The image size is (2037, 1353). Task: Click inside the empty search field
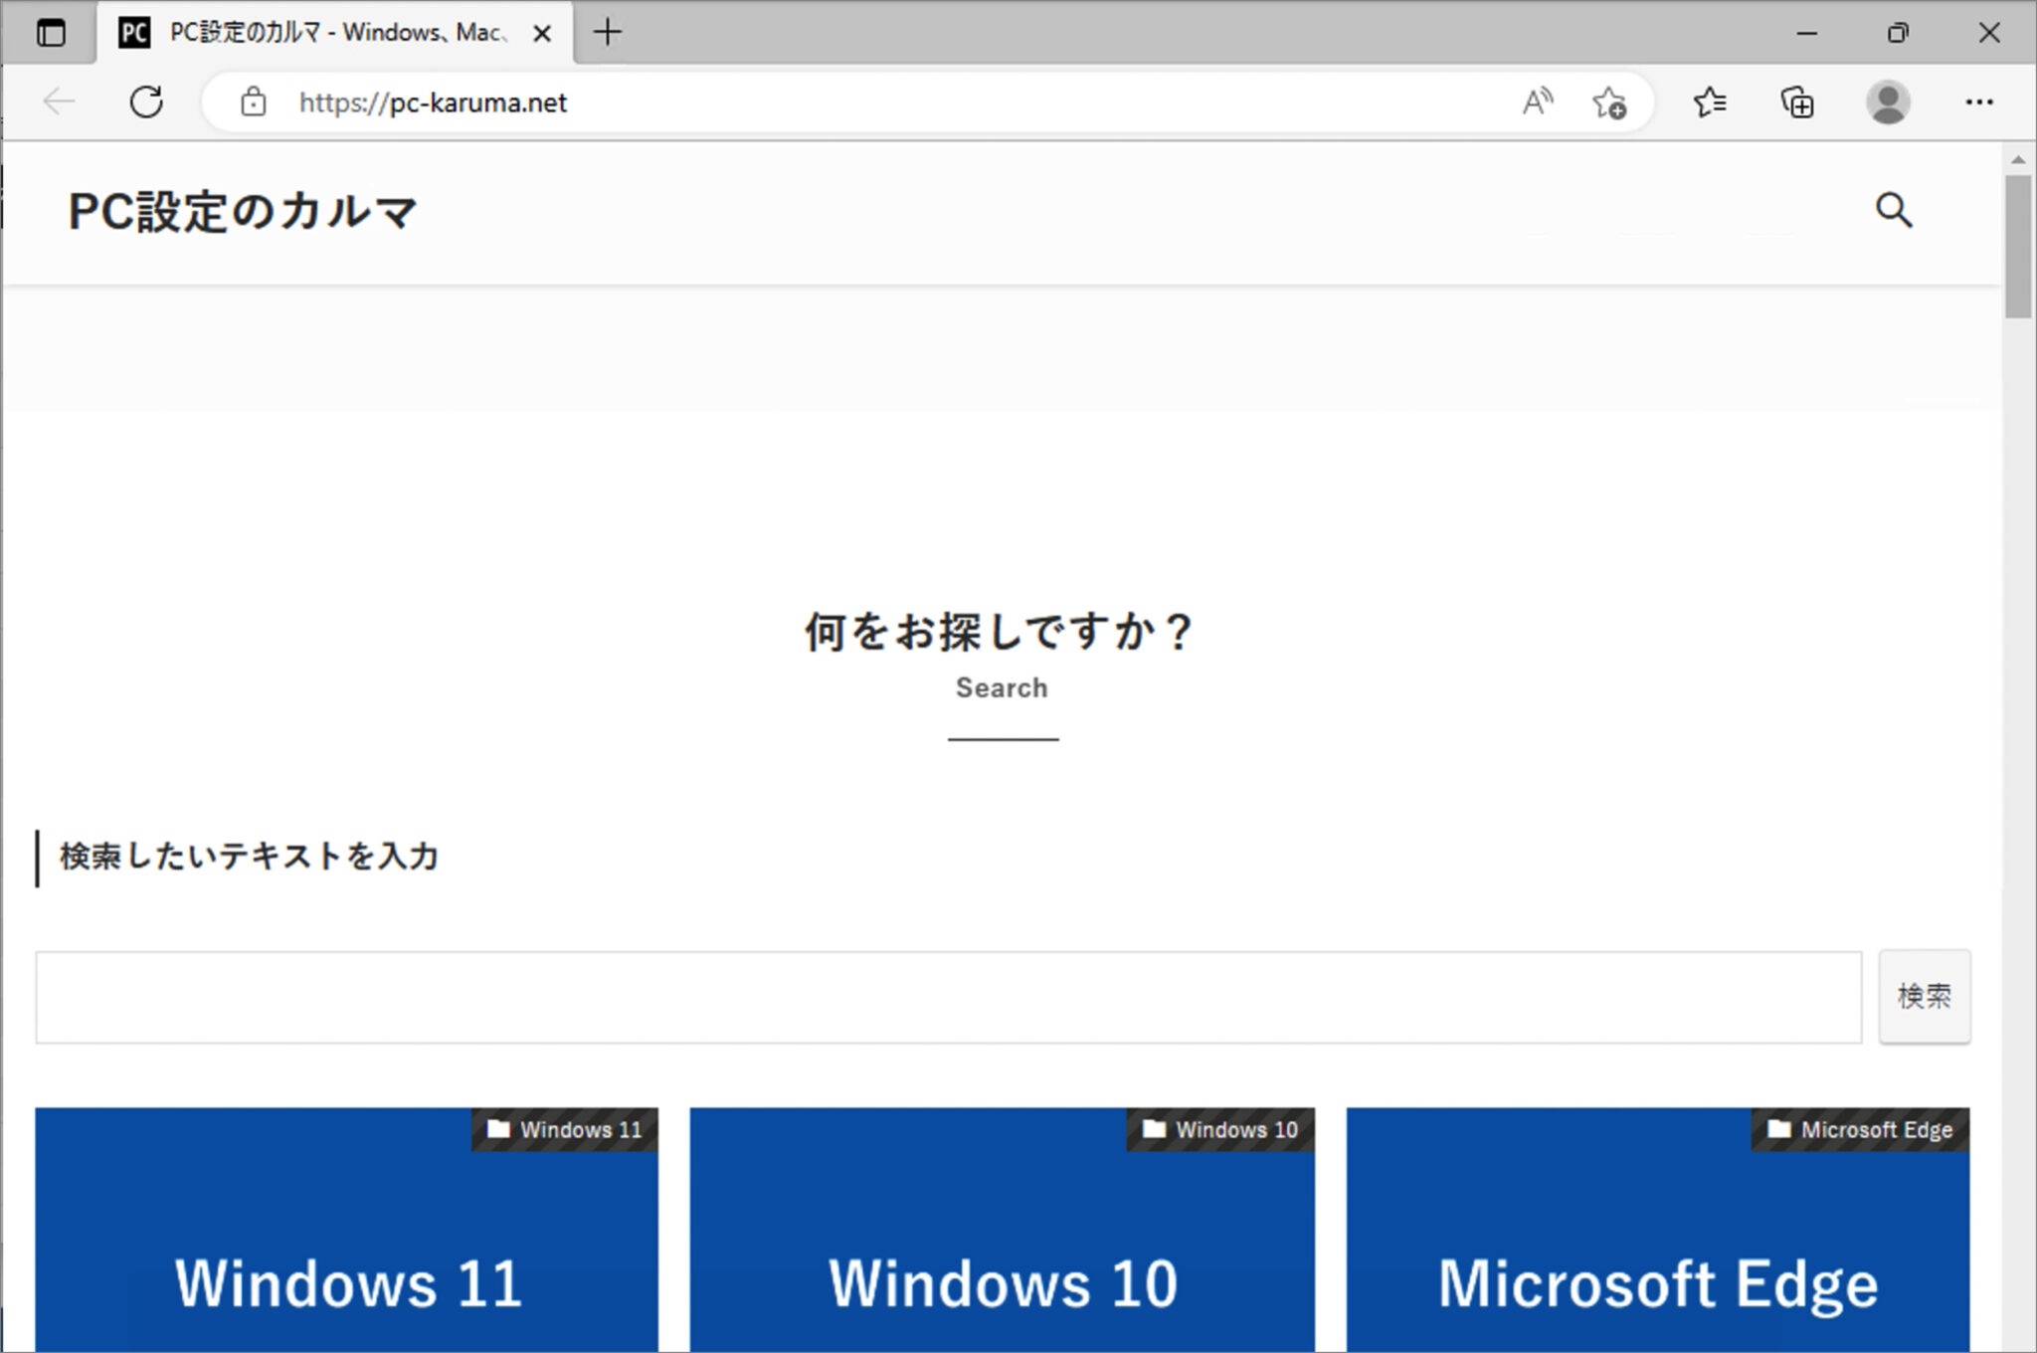(945, 997)
